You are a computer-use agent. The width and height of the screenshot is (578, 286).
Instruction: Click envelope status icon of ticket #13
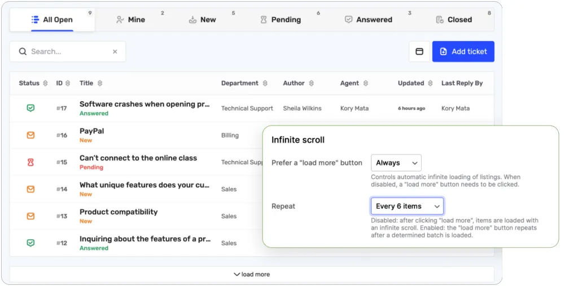coord(30,216)
